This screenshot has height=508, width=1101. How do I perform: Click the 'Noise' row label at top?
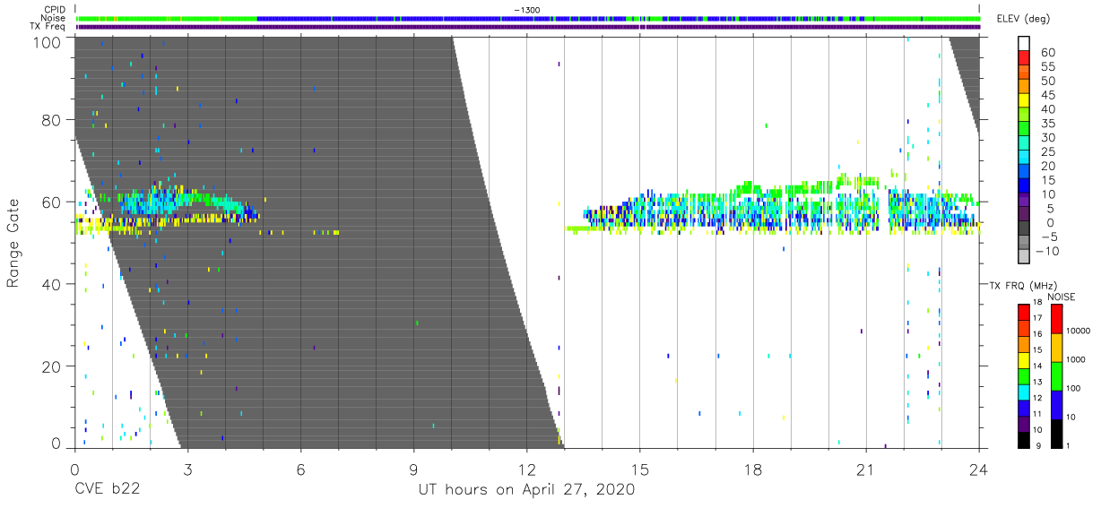54,18
